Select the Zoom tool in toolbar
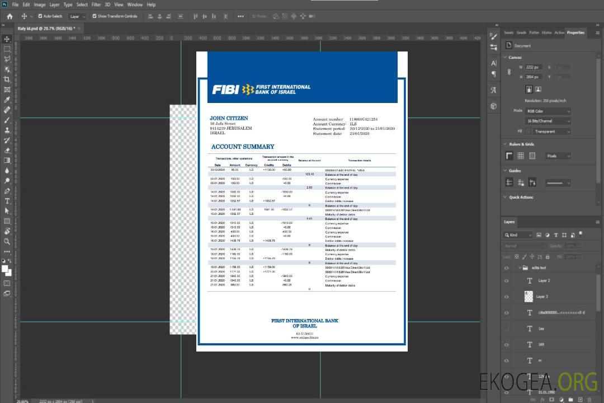The height and width of the screenshot is (403, 604). click(x=7, y=241)
